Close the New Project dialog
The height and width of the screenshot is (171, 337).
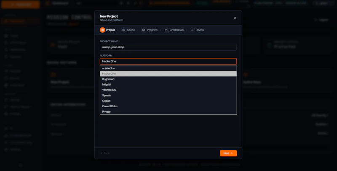pyautogui.click(x=235, y=18)
